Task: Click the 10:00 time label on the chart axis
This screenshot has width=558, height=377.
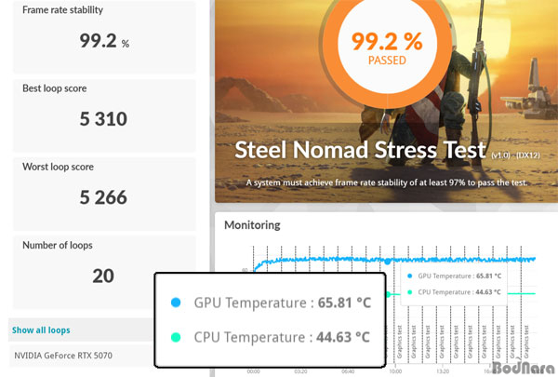Action: click(395, 370)
